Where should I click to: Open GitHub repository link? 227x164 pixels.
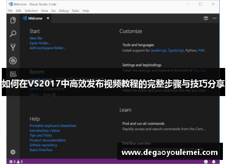[44, 145]
